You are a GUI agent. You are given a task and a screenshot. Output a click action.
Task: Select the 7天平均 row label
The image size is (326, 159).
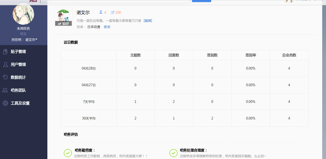(x=89, y=102)
